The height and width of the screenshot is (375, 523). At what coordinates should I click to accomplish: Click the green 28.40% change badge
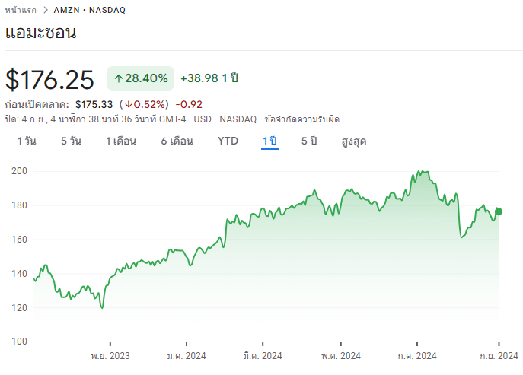click(x=140, y=78)
